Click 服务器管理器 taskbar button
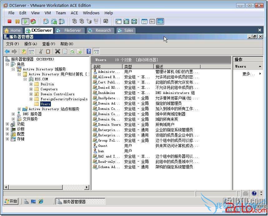268x216 pixels. 80,202
